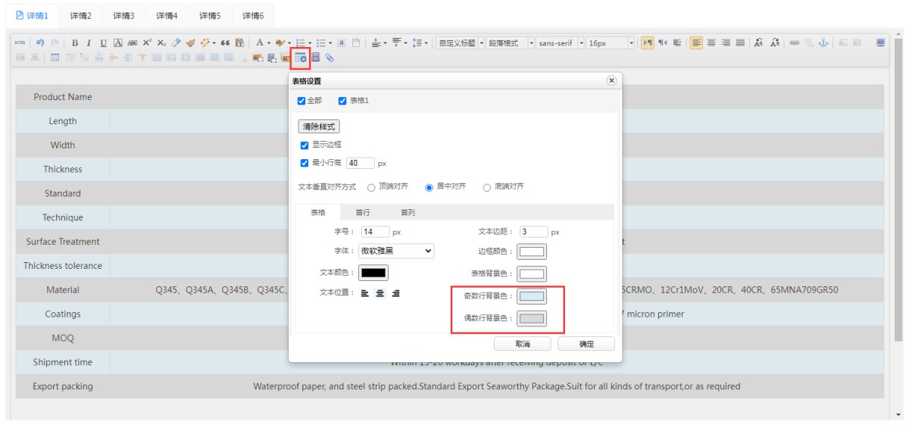Close the 表格设置 dialog
The height and width of the screenshot is (425, 909).
pos(611,80)
